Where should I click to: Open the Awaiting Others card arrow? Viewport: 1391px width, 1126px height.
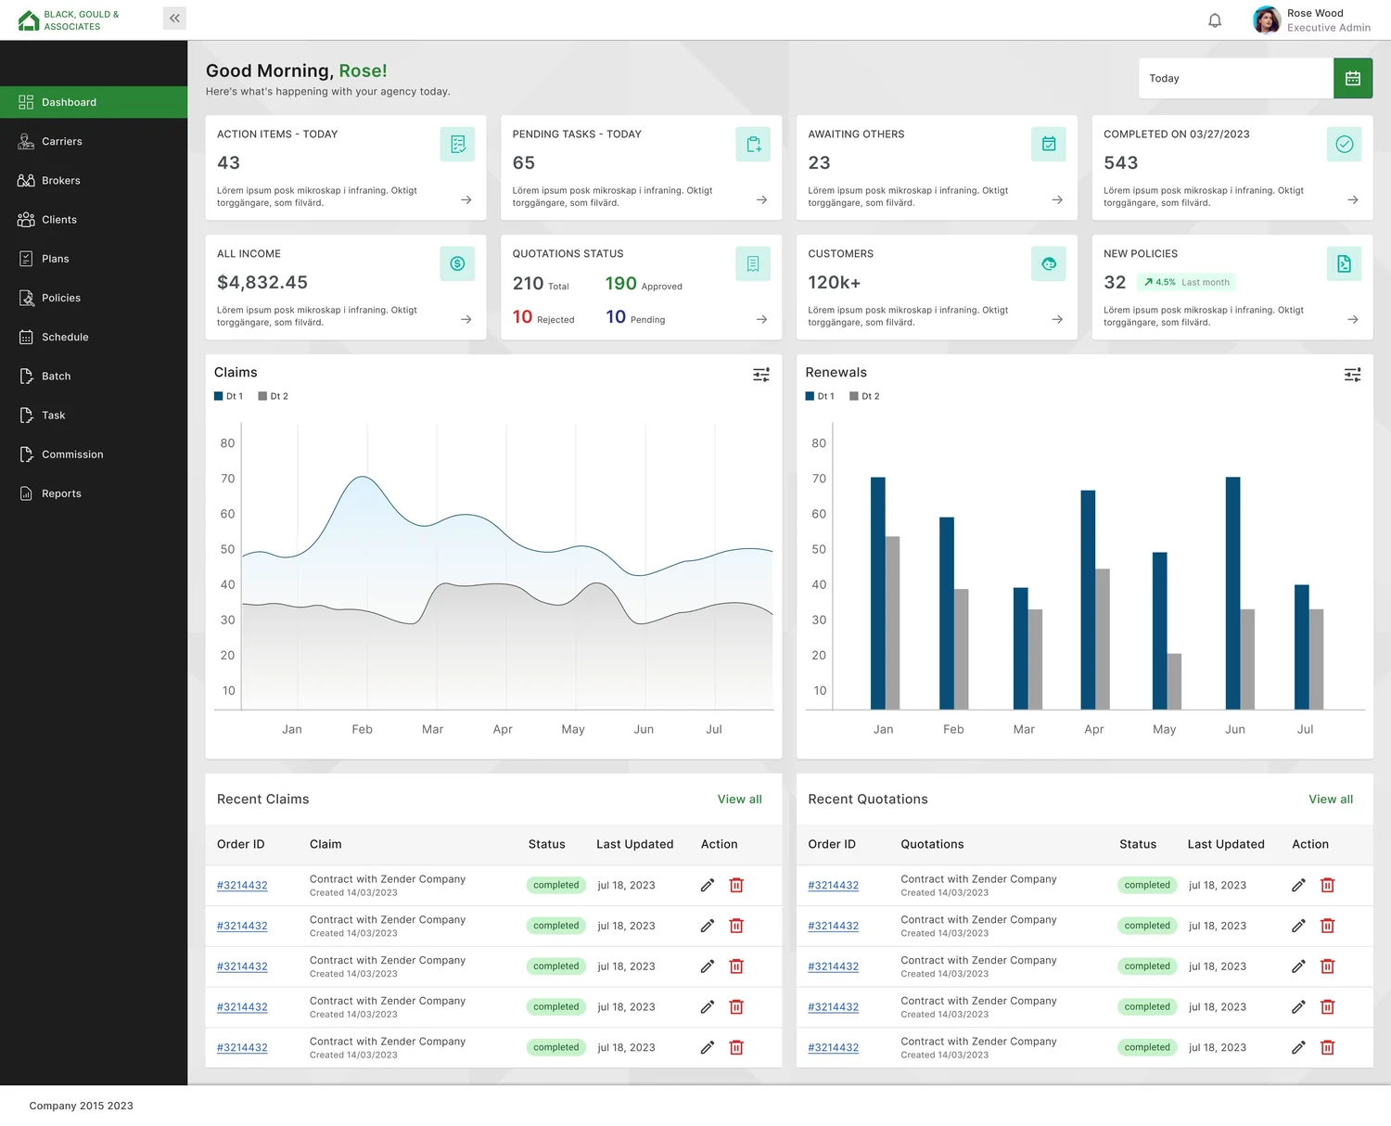coord(1057,199)
